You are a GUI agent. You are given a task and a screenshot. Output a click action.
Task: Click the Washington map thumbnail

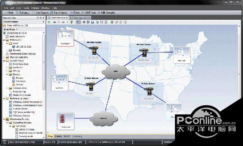coord(65,38)
